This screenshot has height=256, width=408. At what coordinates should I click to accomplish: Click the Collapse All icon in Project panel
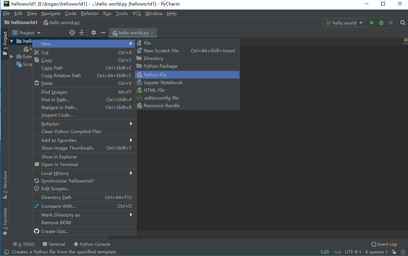(82, 33)
